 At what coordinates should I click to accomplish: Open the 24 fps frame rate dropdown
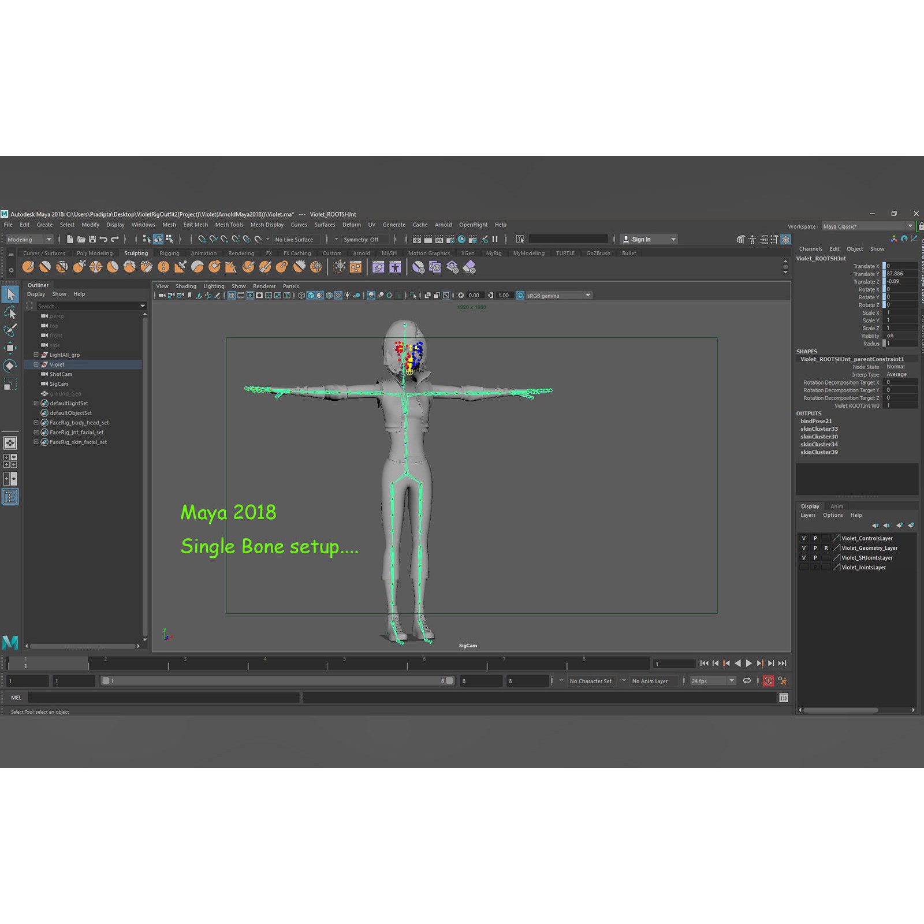(713, 681)
